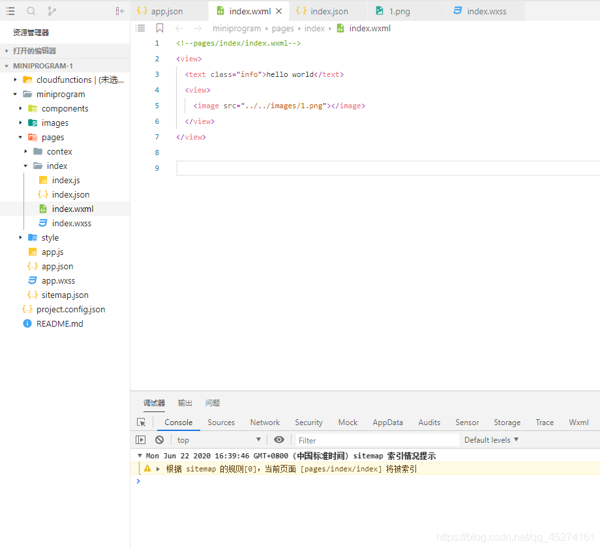Switch to the 问题 panel tab

click(213, 403)
